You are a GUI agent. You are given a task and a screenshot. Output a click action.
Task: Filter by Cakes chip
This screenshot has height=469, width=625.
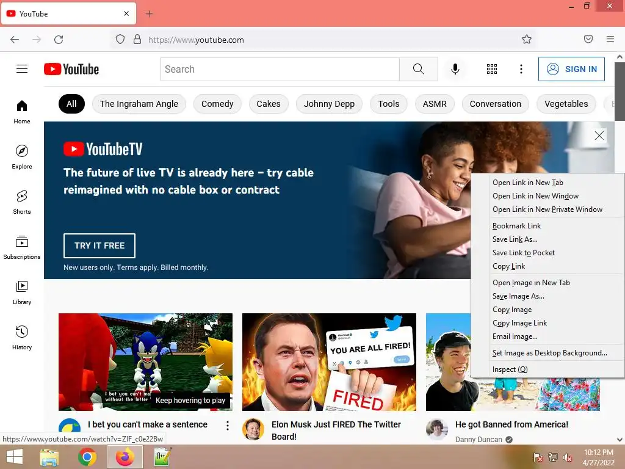[x=269, y=104]
